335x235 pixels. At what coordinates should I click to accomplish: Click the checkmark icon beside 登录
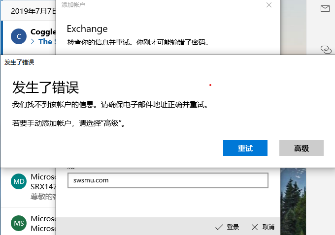(219, 227)
